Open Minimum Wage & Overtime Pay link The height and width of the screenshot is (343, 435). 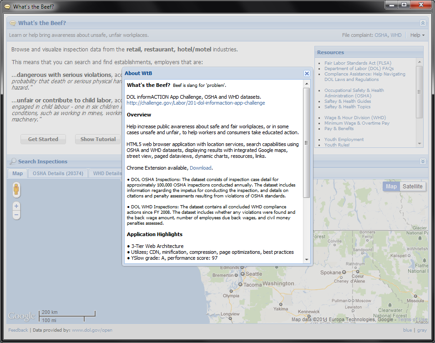(357, 123)
